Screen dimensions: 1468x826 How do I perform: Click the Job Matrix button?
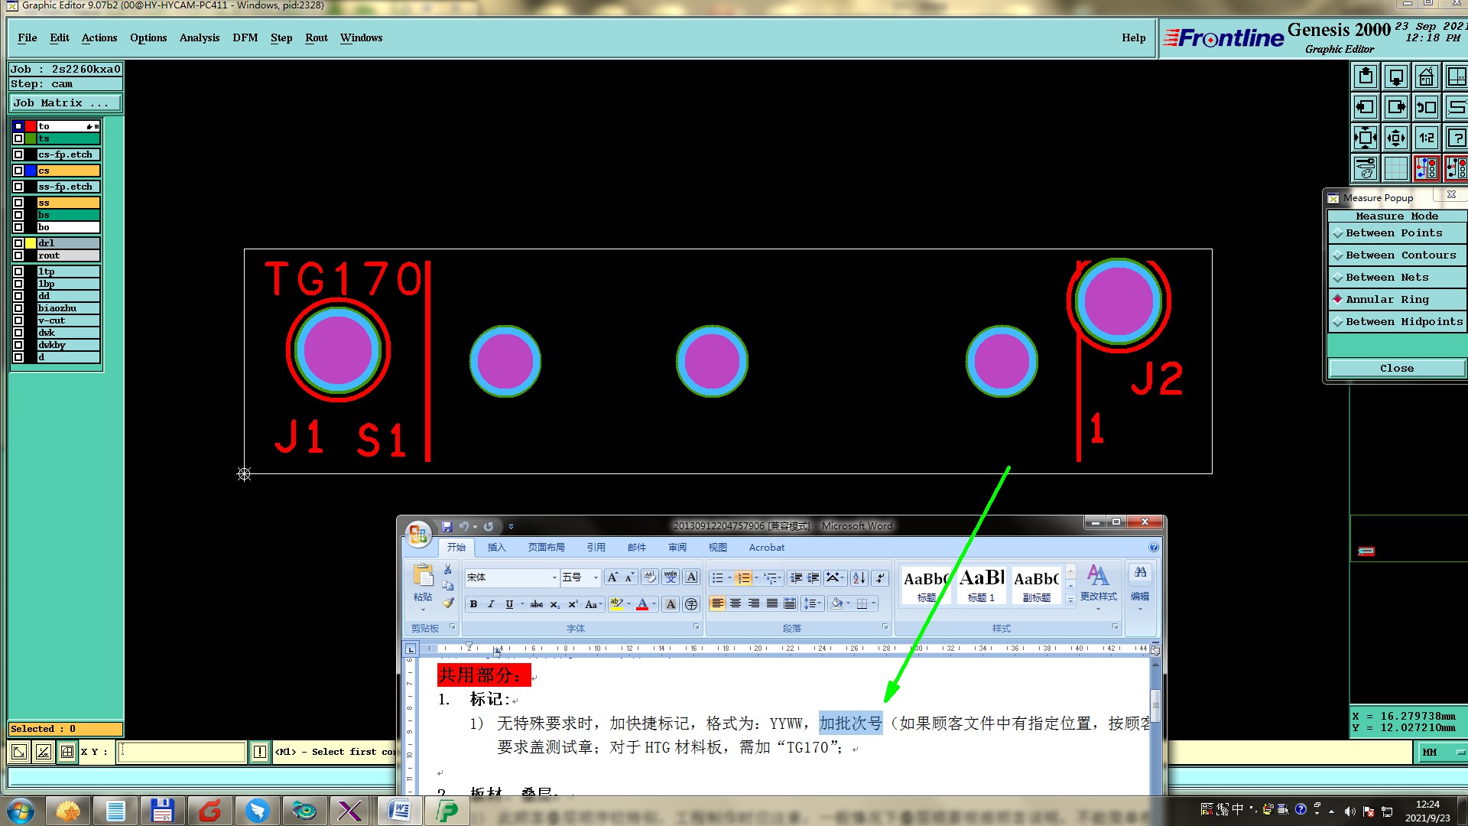click(65, 103)
